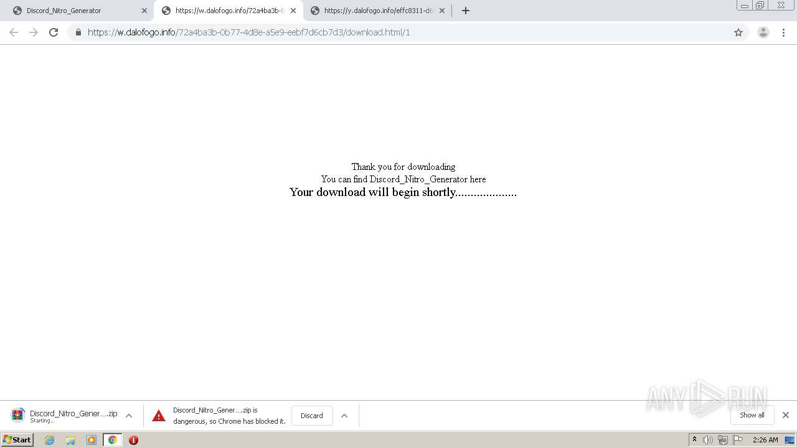Show all downloads
The width and height of the screenshot is (797, 448).
[x=752, y=415]
